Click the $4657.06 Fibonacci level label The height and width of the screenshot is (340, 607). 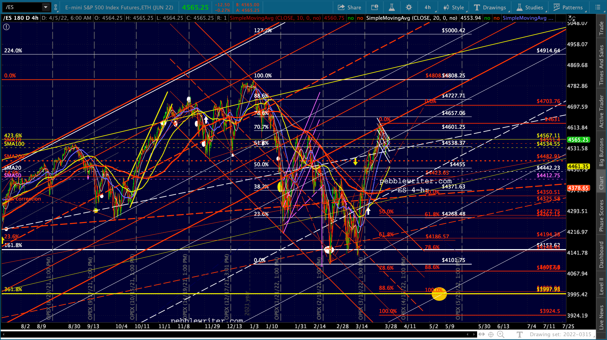454,113
